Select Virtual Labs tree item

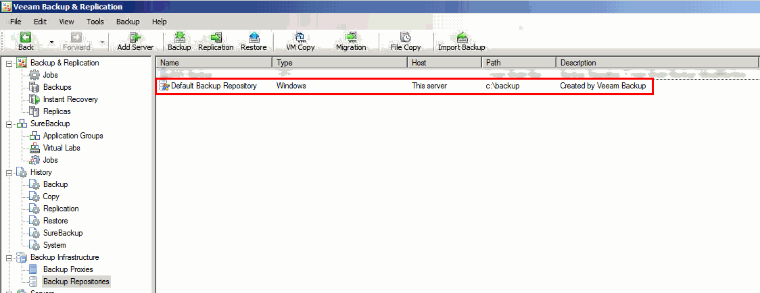(x=62, y=148)
